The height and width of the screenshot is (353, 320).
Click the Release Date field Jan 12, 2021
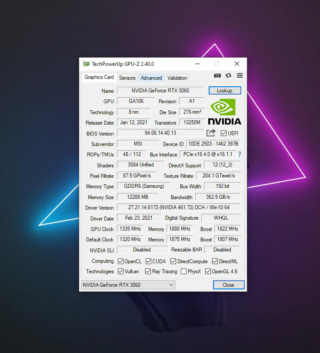click(133, 122)
